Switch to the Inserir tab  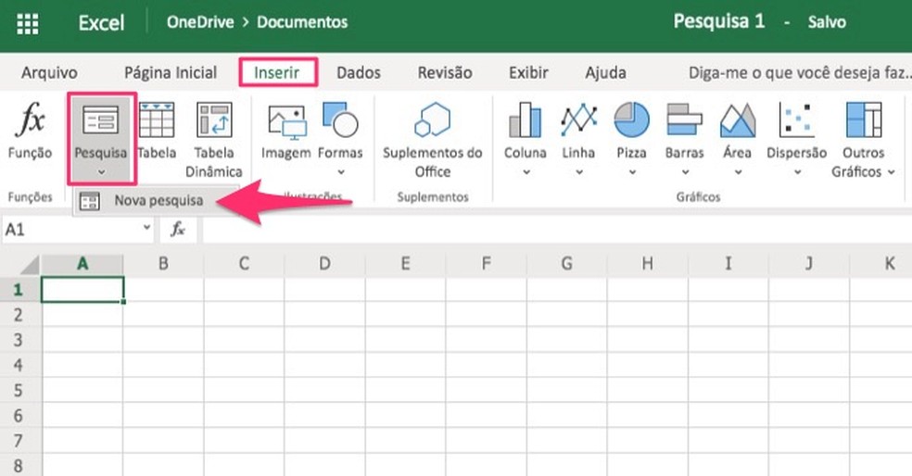pyautogui.click(x=277, y=72)
